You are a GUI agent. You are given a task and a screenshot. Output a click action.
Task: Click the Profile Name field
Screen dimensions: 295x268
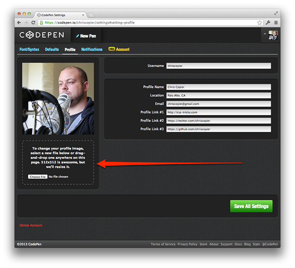(x=219, y=87)
